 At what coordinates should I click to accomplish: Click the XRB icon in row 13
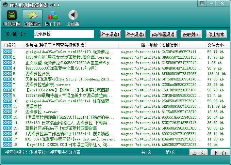coord(7,117)
